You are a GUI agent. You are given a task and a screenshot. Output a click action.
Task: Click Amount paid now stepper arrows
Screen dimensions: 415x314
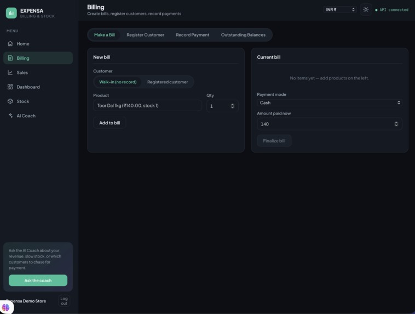(x=396, y=124)
